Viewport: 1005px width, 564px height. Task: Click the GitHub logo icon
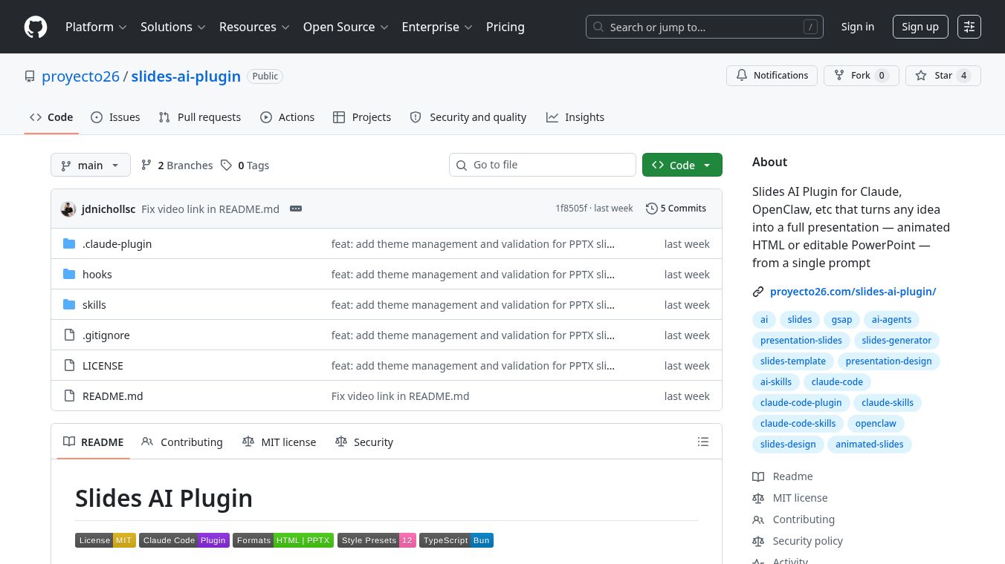click(x=36, y=27)
